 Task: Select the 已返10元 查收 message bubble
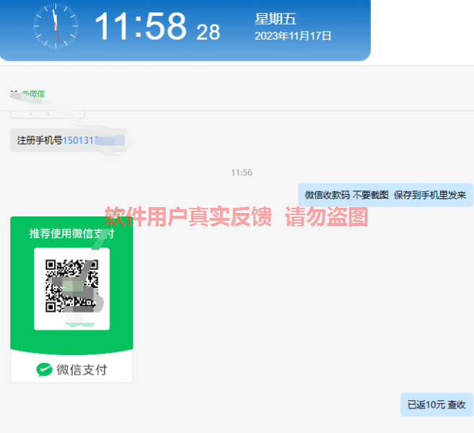tap(436, 405)
